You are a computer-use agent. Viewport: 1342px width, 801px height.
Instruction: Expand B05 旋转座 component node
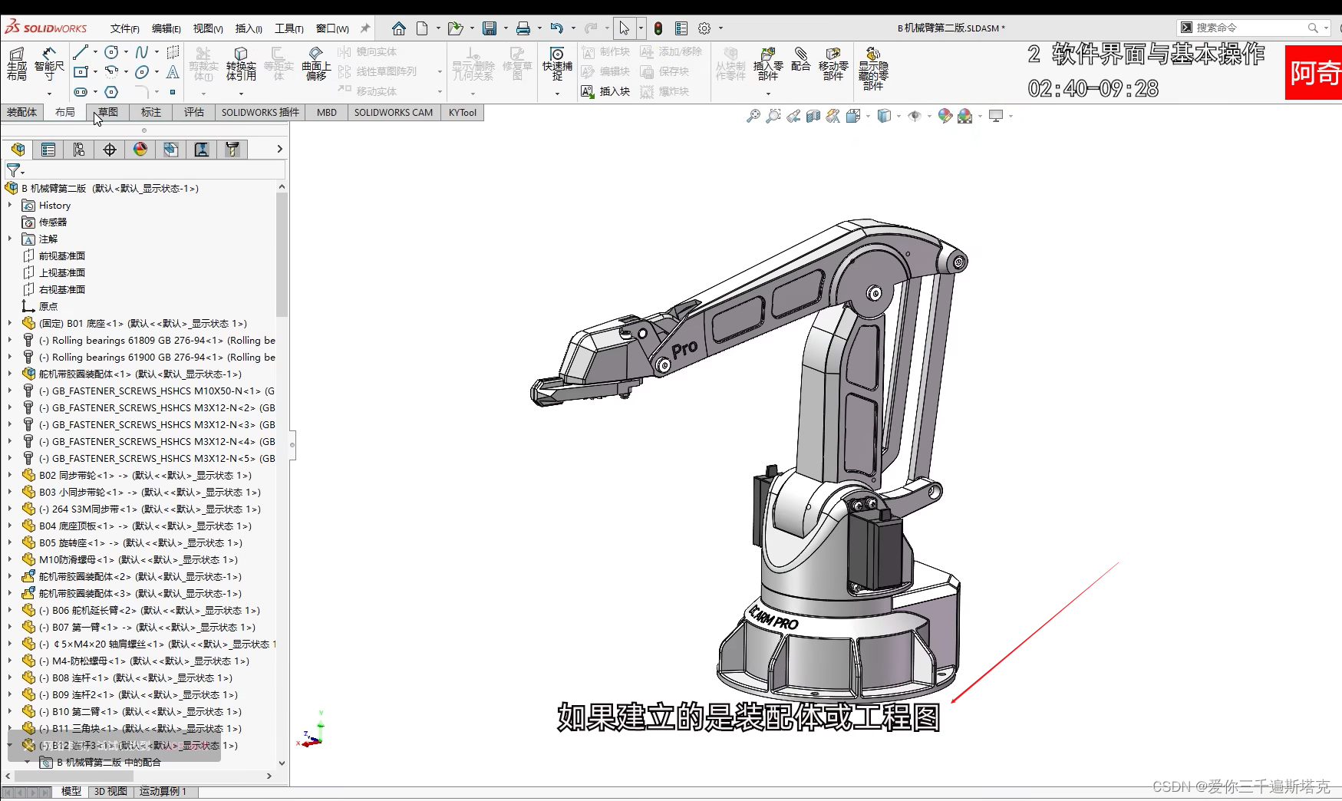(10, 542)
